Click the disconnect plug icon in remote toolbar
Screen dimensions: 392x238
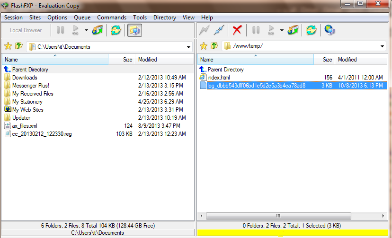[218, 30]
